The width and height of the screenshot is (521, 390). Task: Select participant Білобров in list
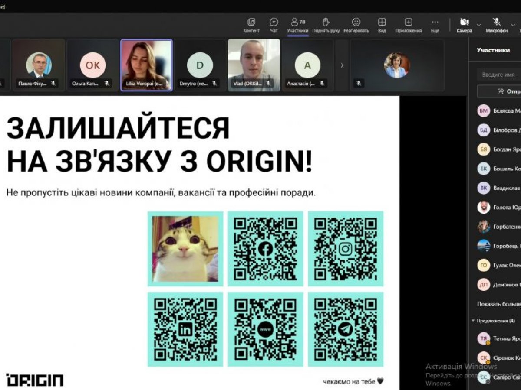tap(498, 130)
